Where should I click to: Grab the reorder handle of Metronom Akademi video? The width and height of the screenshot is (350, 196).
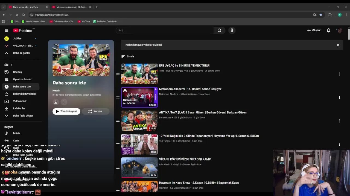click(118, 97)
